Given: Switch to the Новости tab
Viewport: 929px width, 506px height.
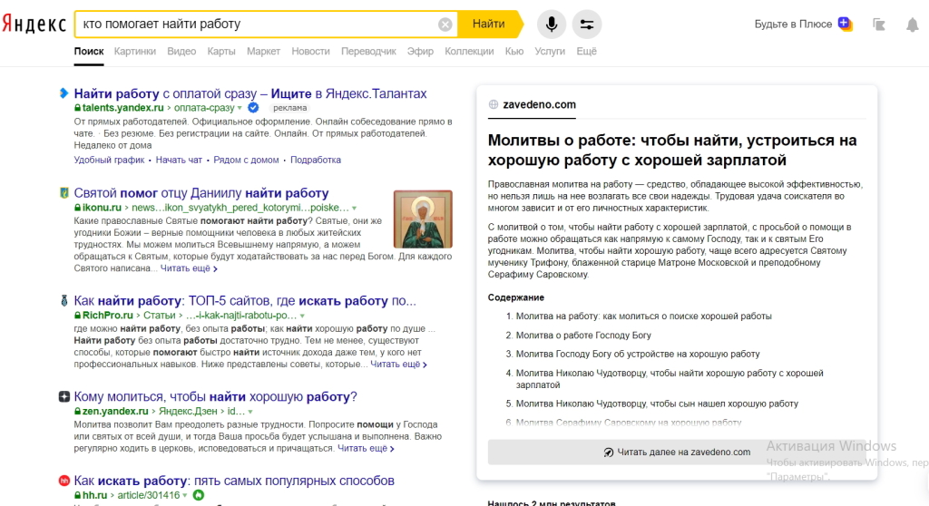Looking at the screenshot, I should (310, 52).
